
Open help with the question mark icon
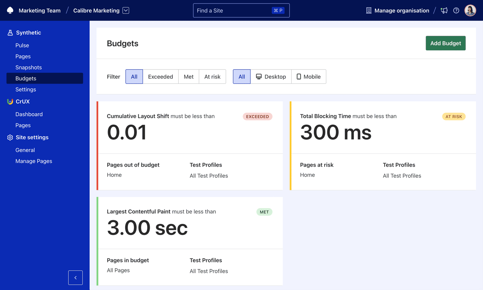coord(456,10)
